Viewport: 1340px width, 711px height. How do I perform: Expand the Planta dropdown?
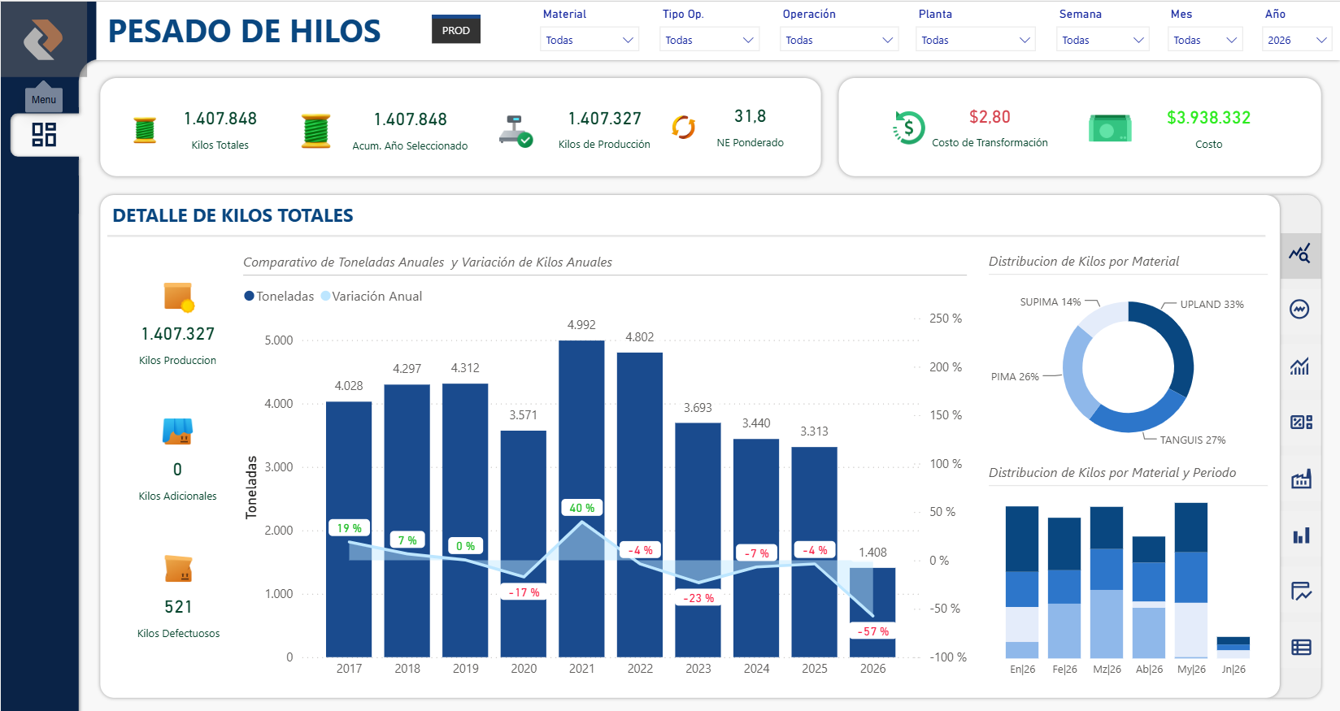(976, 40)
